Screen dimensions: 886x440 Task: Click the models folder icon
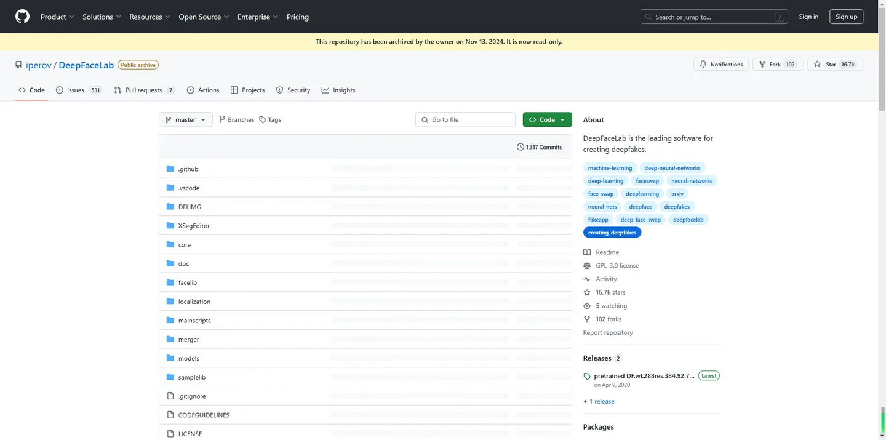pyautogui.click(x=170, y=358)
